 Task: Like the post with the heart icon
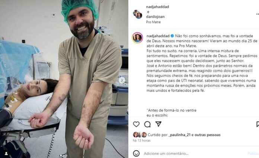[136, 124]
